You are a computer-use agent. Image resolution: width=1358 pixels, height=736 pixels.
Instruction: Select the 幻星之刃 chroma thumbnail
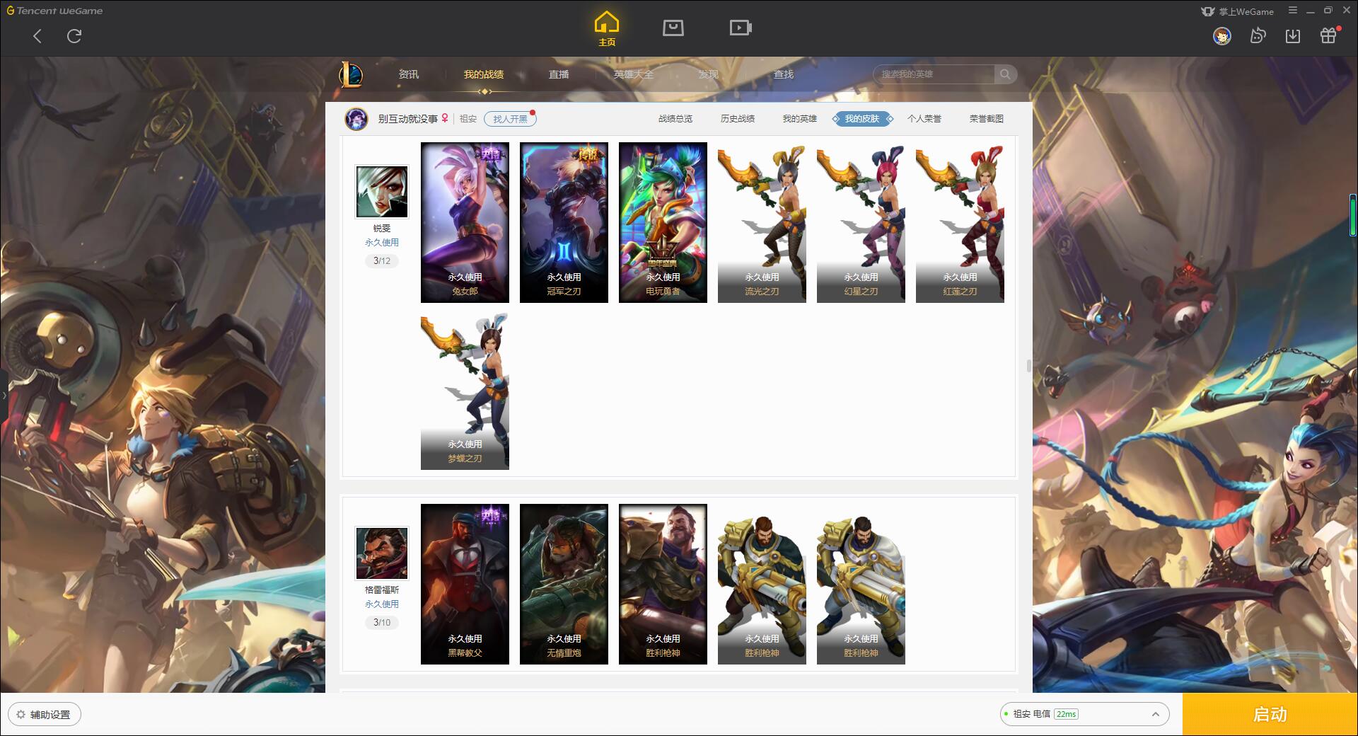coord(861,222)
